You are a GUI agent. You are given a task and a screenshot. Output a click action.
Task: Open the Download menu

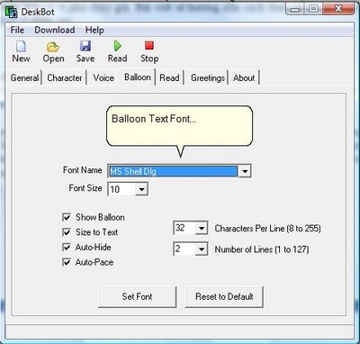coord(55,30)
